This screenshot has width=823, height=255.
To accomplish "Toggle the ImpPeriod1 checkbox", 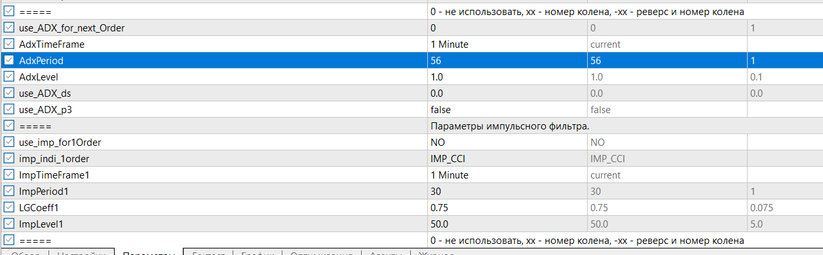I will [9, 192].
